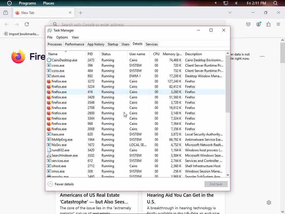Click the CairoDesktop.exe process icon
The height and width of the screenshot is (214, 285).
[x=49, y=60]
